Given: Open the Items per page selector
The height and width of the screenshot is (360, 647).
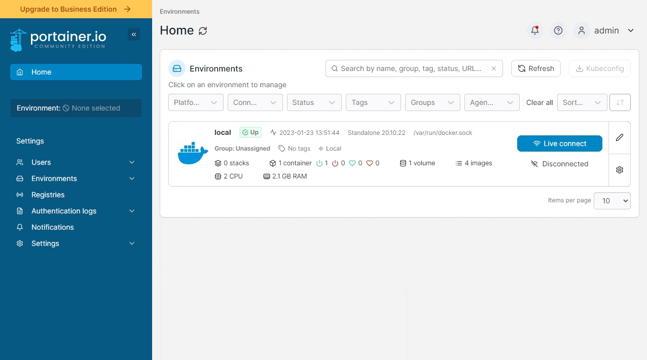Looking at the screenshot, I should click(x=612, y=201).
